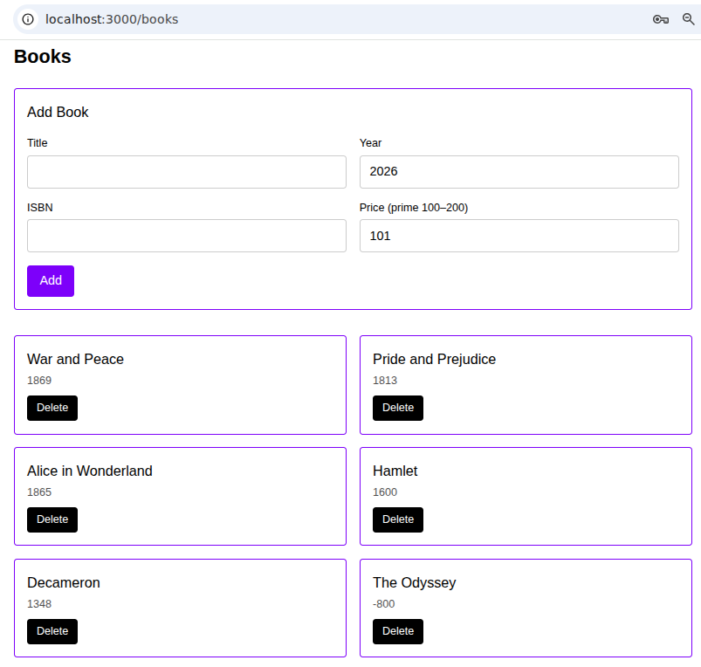The image size is (701, 667).
Task: Focus the Title input field
Action: coord(187,172)
